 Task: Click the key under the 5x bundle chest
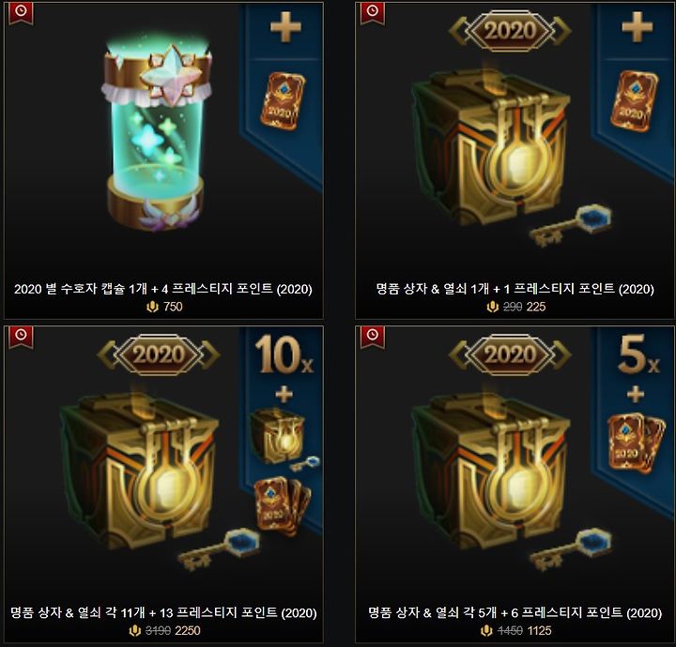click(571, 549)
